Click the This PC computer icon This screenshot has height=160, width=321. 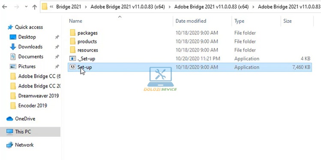pos(9,132)
